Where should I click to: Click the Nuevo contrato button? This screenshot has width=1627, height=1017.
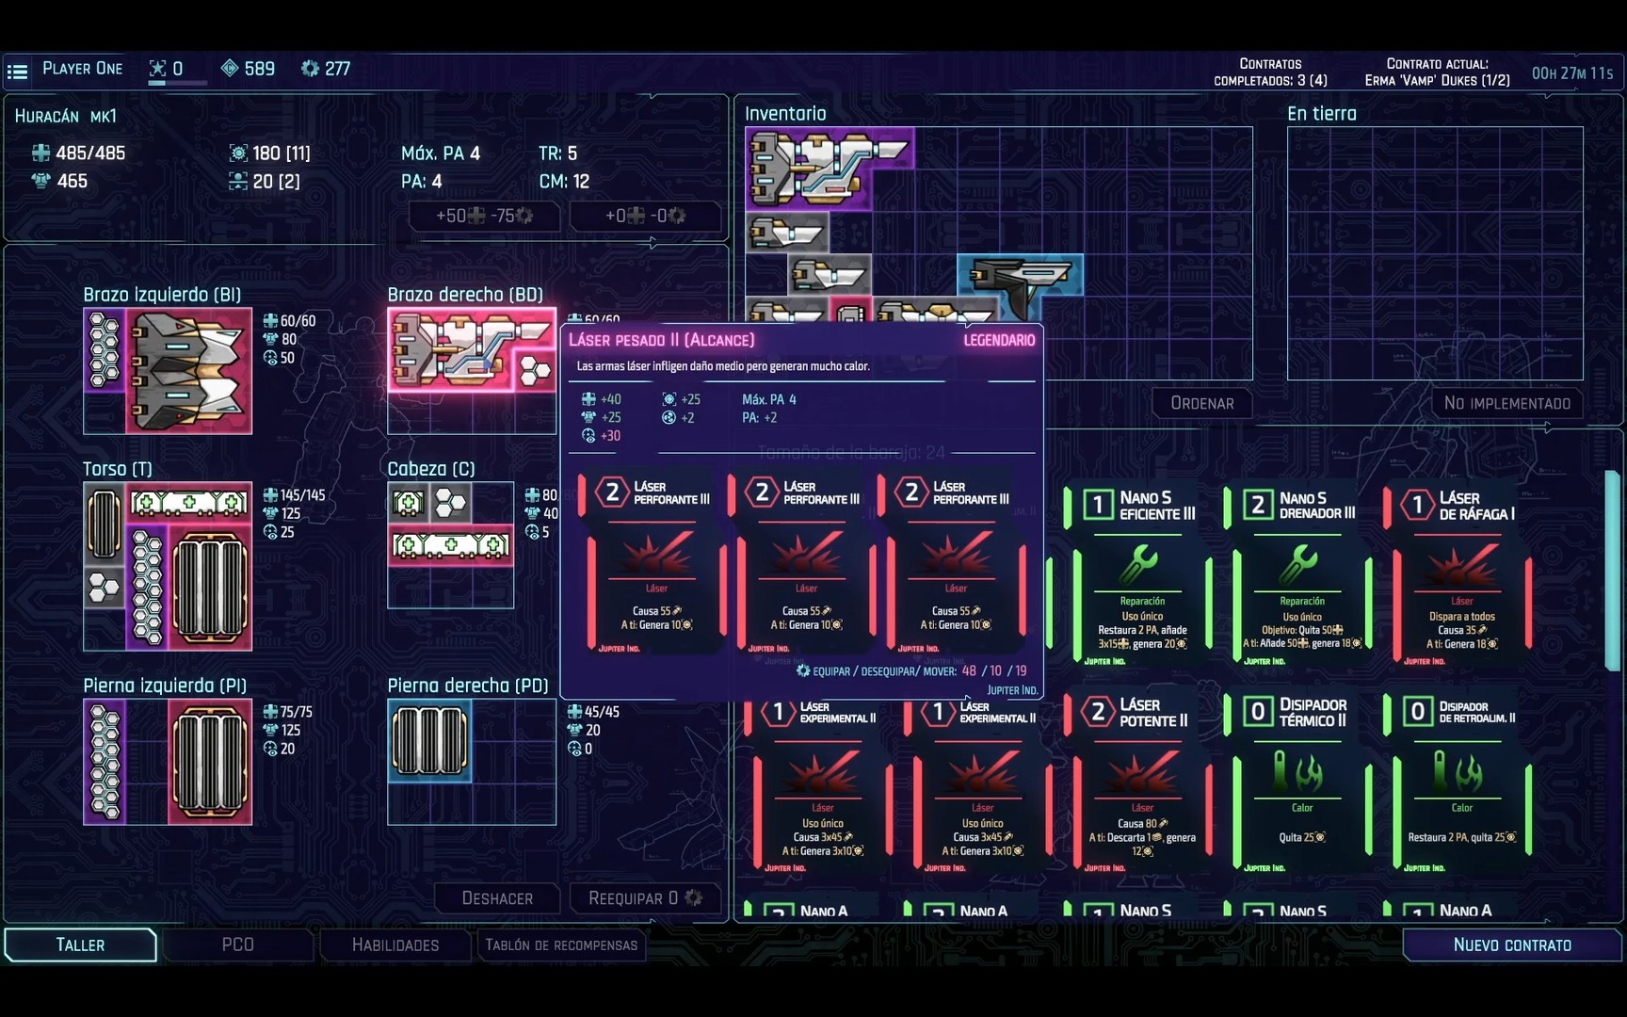[1511, 944]
